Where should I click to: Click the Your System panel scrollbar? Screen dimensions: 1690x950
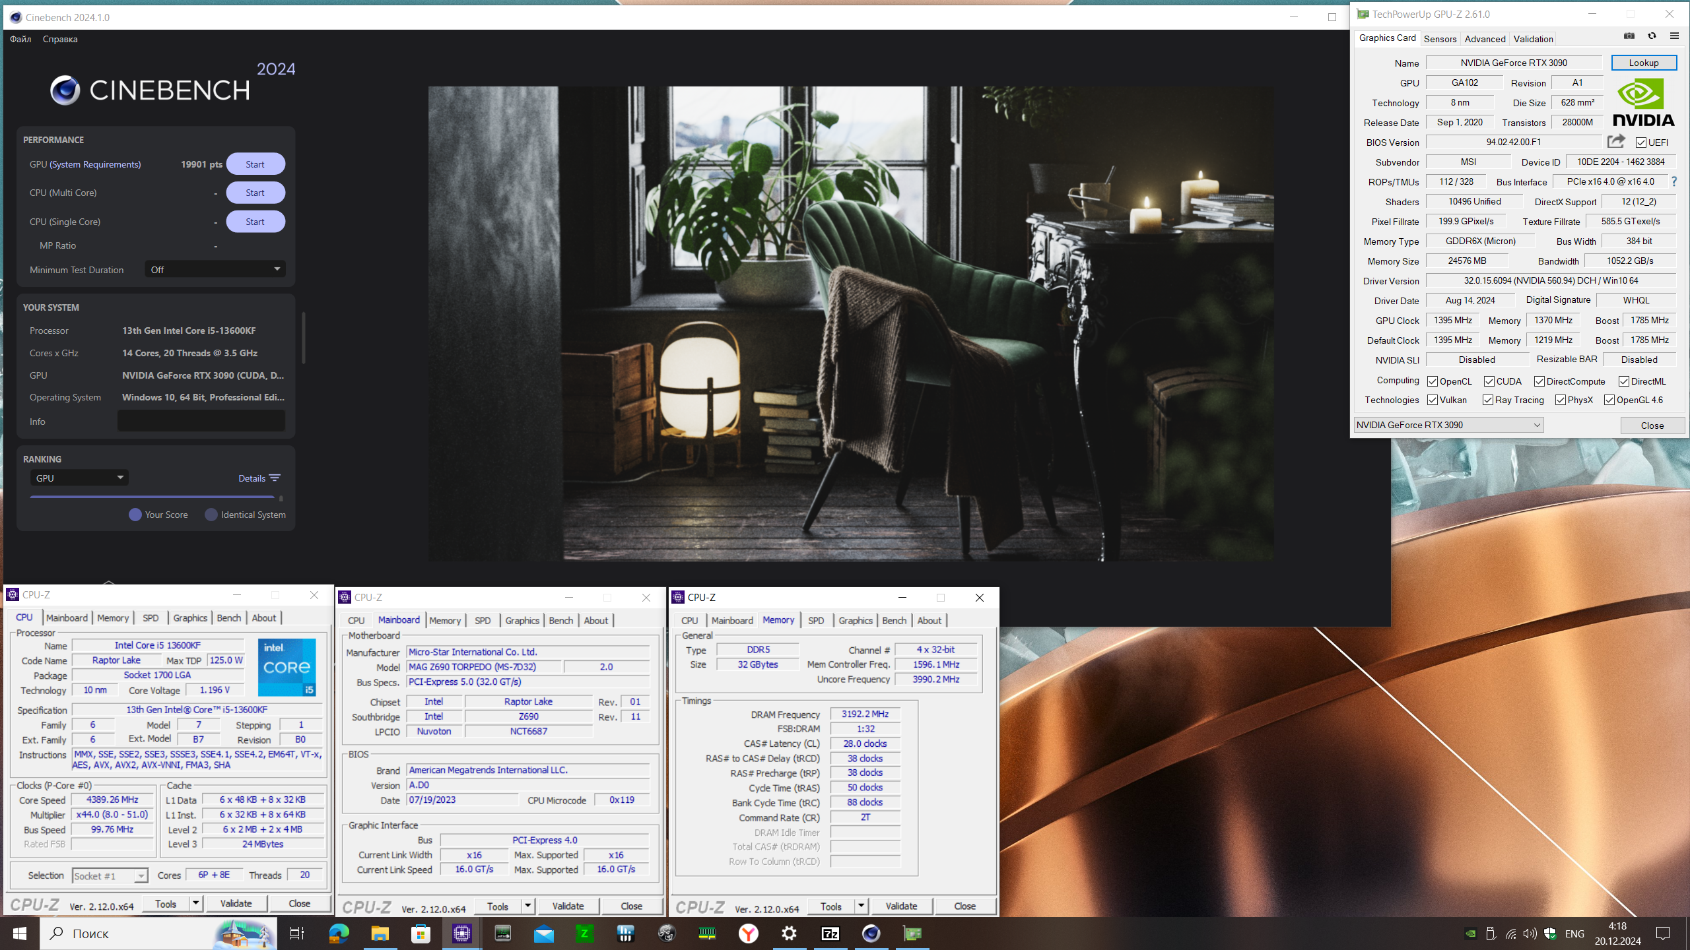(304, 337)
